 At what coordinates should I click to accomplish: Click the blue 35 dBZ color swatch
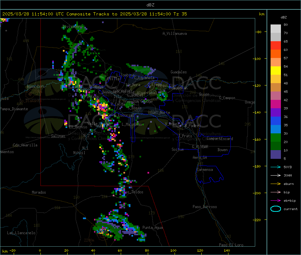[276, 121]
